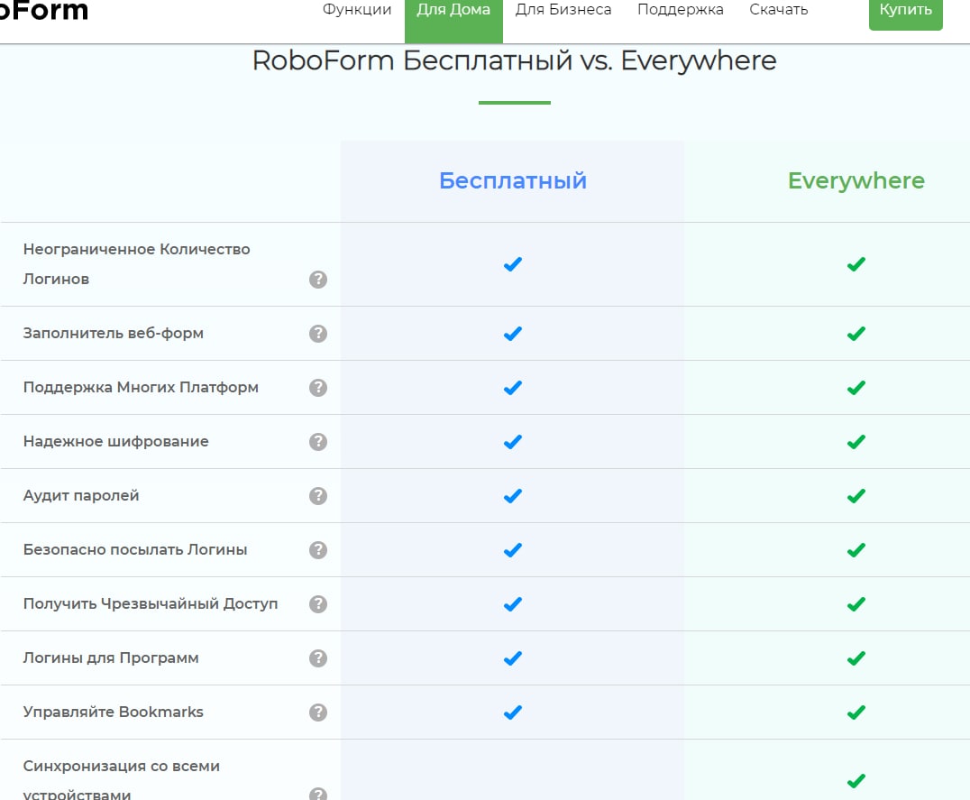The image size is (970, 800).
Task: Go to the Скачать page
Action: (x=779, y=10)
